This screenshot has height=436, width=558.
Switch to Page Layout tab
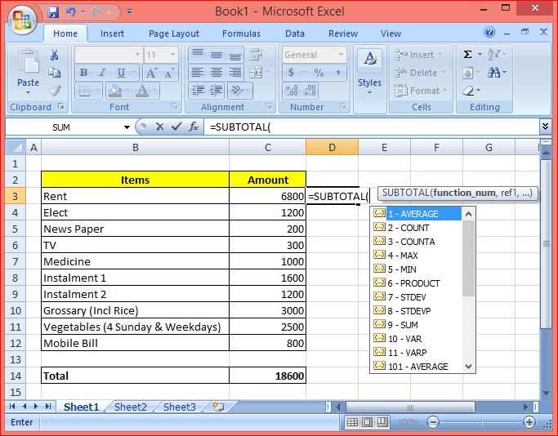tap(174, 33)
